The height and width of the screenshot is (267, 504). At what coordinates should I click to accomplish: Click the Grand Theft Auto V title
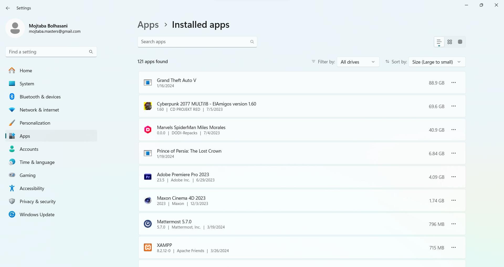(176, 80)
